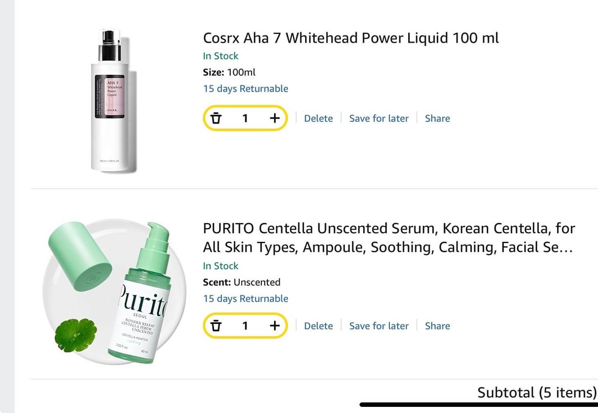Screen dimensions: 598x413
Task: View PURITO 15 days Returnable policy
Action: click(x=246, y=298)
